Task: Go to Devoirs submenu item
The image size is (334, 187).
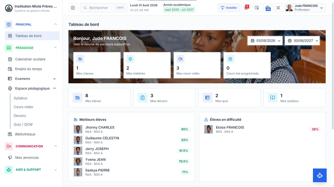Action: coord(20,116)
